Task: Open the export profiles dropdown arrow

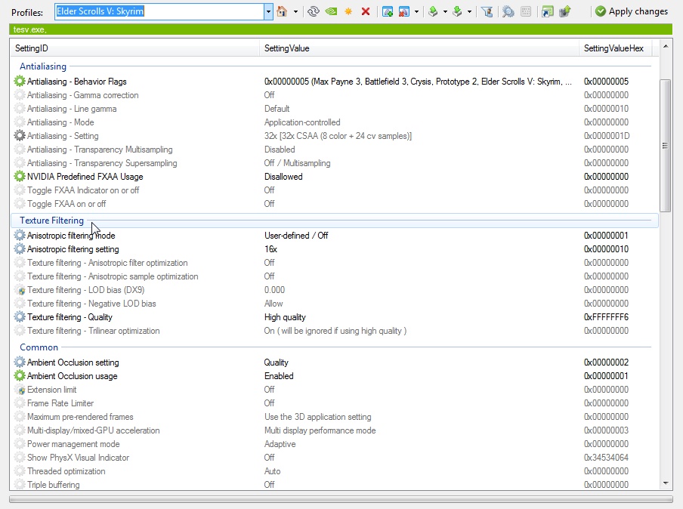Action: click(x=445, y=12)
